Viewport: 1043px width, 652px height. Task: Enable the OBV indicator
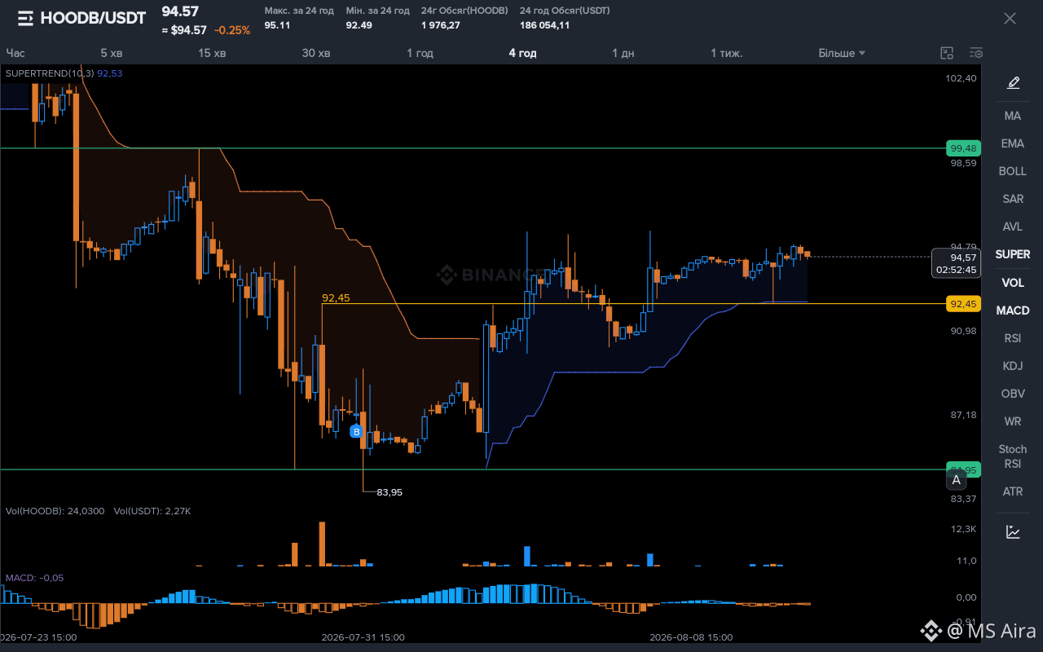1013,394
